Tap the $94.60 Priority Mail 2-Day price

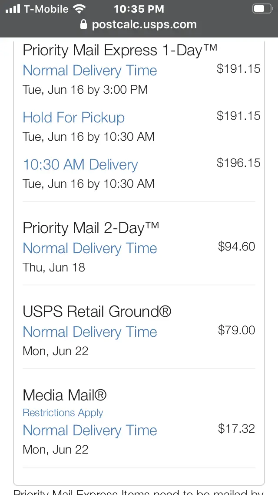point(236,247)
